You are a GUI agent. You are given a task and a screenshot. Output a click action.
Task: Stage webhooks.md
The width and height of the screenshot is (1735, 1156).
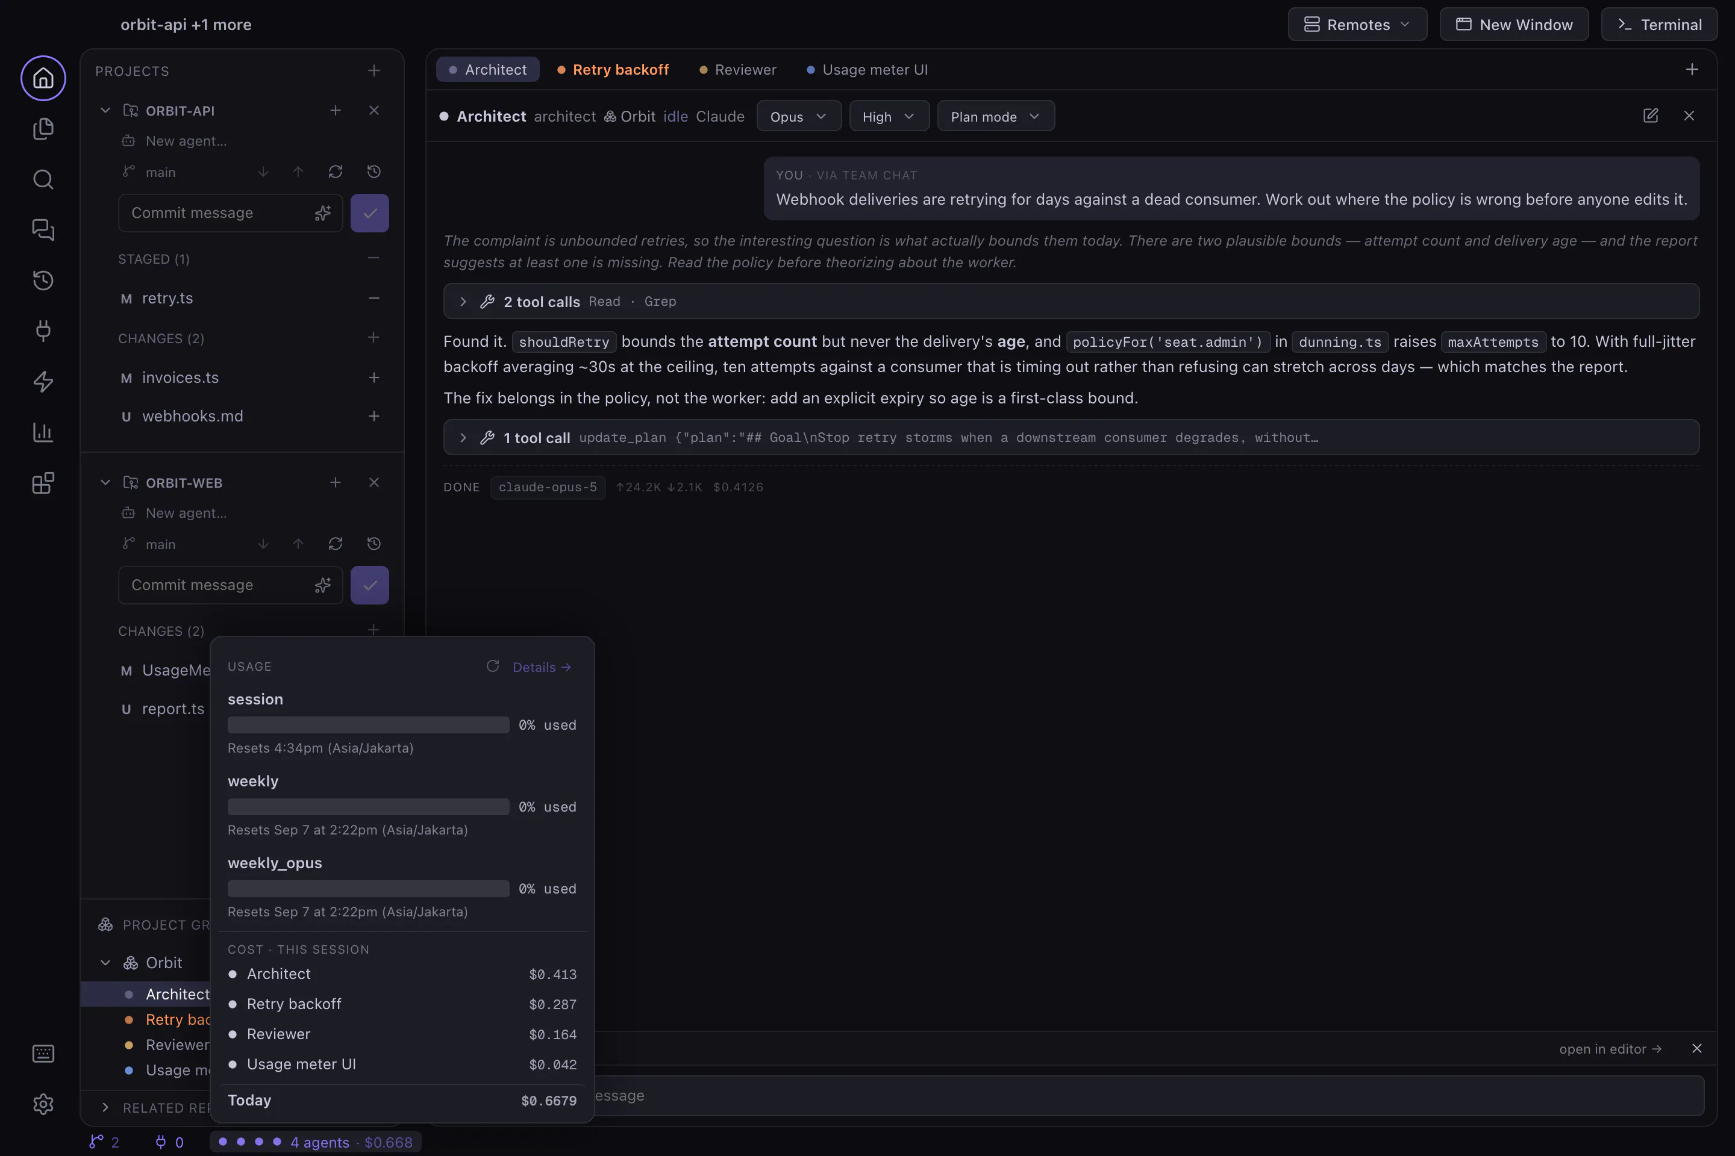[374, 417]
